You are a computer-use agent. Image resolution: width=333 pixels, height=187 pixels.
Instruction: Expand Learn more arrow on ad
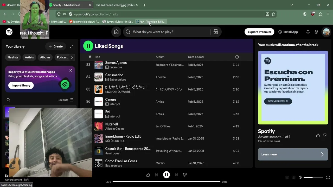coord(322,154)
